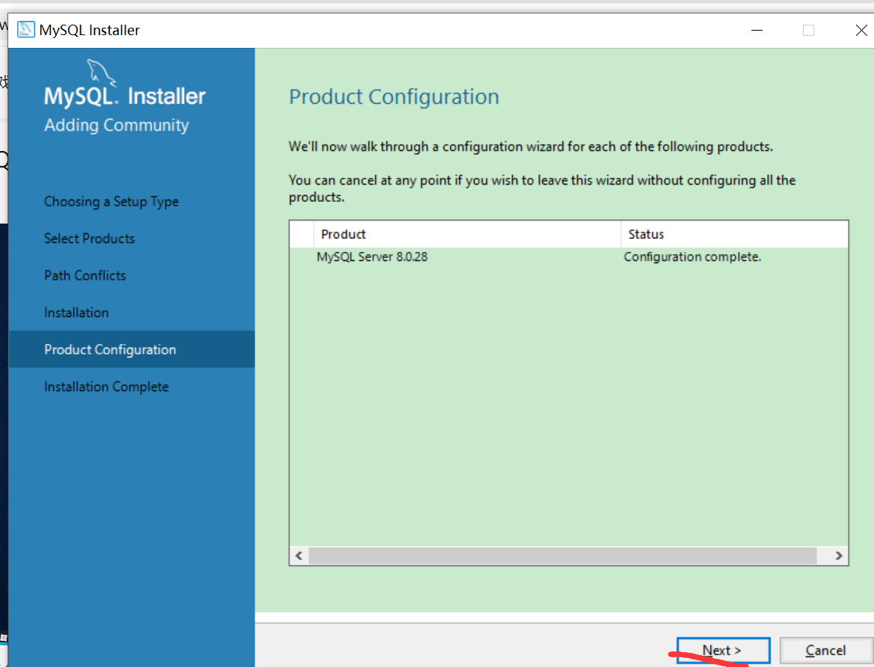Click the horizontal scrollbar track in list
The width and height of the screenshot is (874, 667).
point(563,556)
